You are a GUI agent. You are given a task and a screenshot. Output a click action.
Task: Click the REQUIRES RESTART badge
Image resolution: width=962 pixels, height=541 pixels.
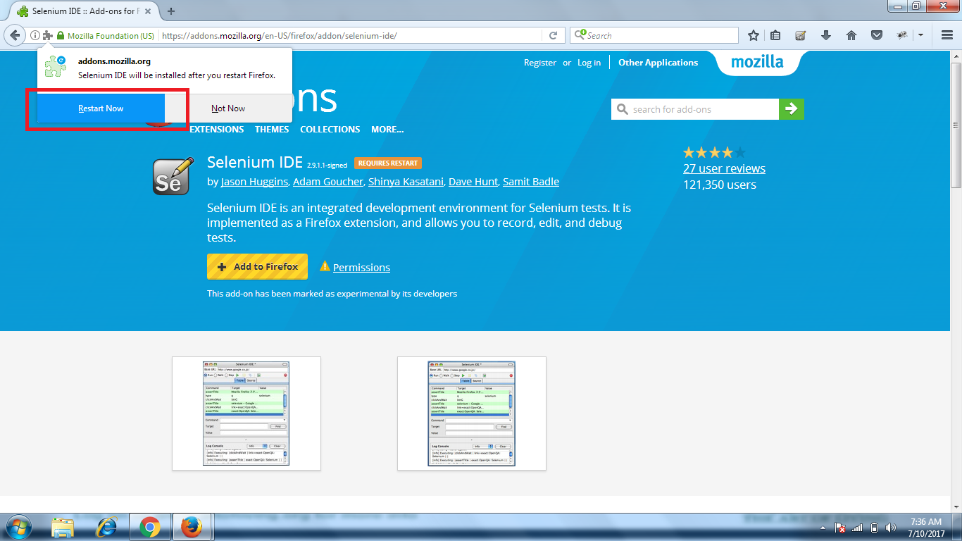[x=388, y=163]
